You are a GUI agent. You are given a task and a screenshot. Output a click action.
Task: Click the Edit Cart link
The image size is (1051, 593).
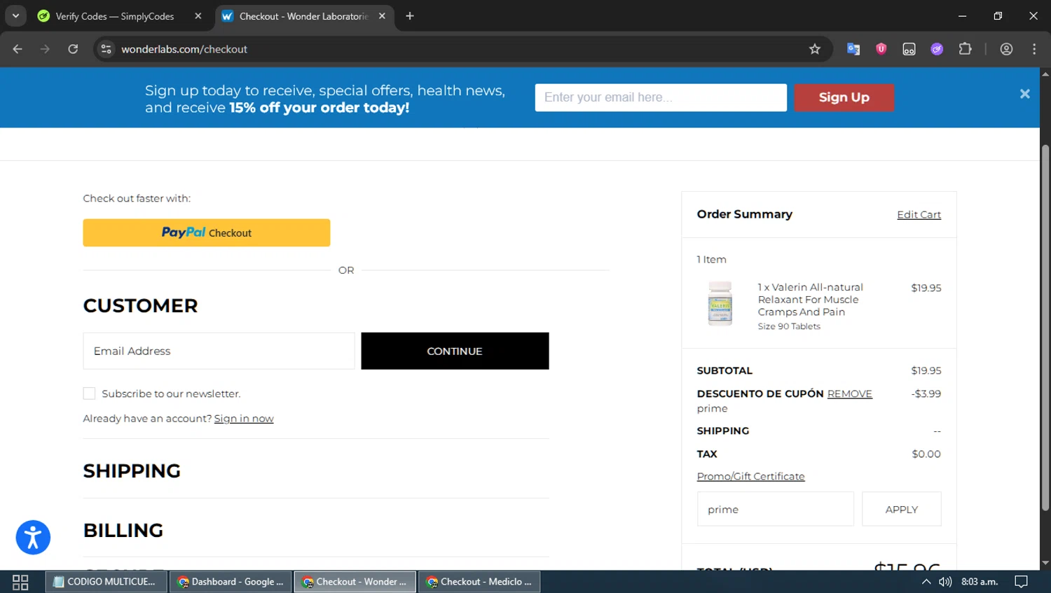pyautogui.click(x=919, y=215)
